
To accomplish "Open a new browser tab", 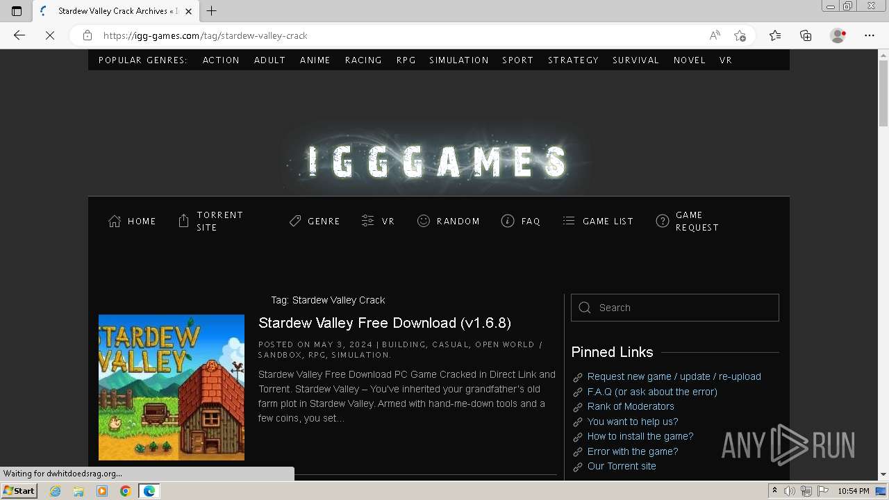I will coord(212,11).
